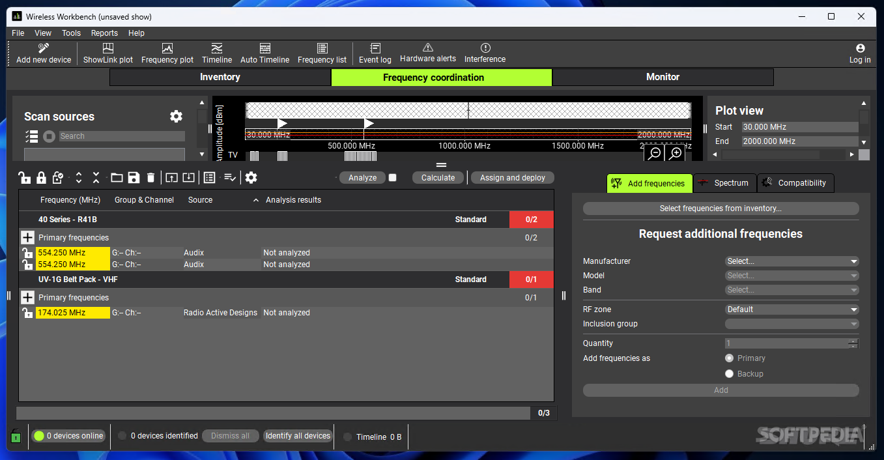This screenshot has width=884, height=460.
Task: Open Scan sources settings gear
Action: coord(176,116)
